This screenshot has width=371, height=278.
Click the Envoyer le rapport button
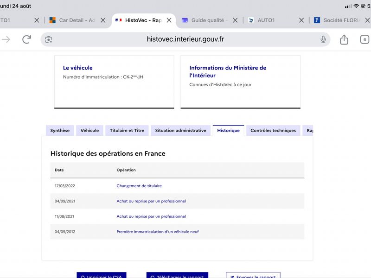[x=253, y=275]
